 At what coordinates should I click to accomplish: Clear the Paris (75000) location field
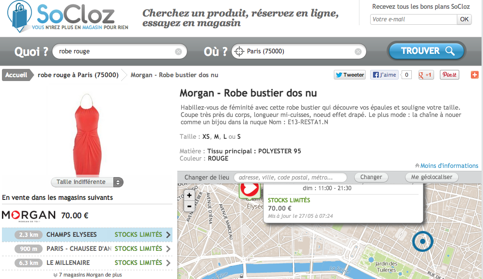[x=358, y=51]
